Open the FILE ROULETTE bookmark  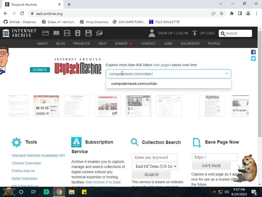point(165,22)
